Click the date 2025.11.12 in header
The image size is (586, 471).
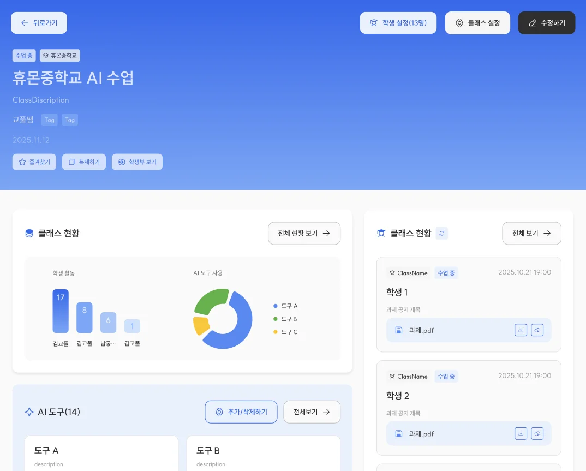[31, 140]
